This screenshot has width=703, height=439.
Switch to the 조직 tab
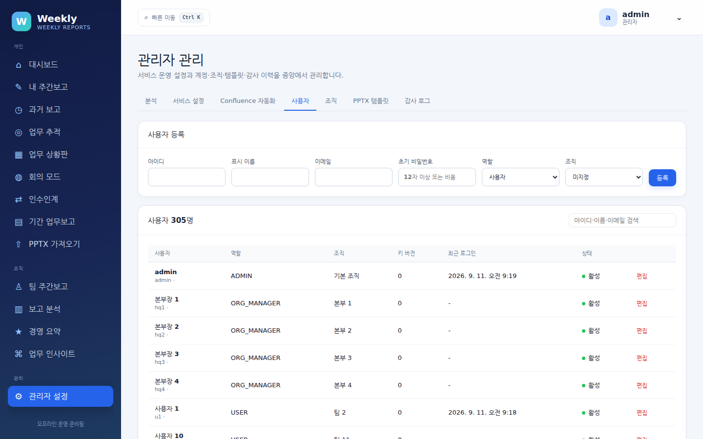click(331, 101)
